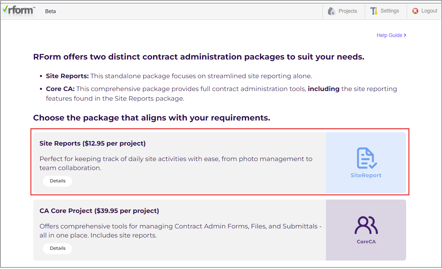Click the Site Reports ($12.95 per project) heading
This screenshot has width=442, height=269.
[92, 144]
